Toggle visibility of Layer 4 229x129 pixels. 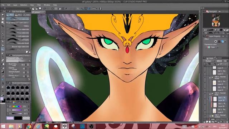click(x=205, y=111)
